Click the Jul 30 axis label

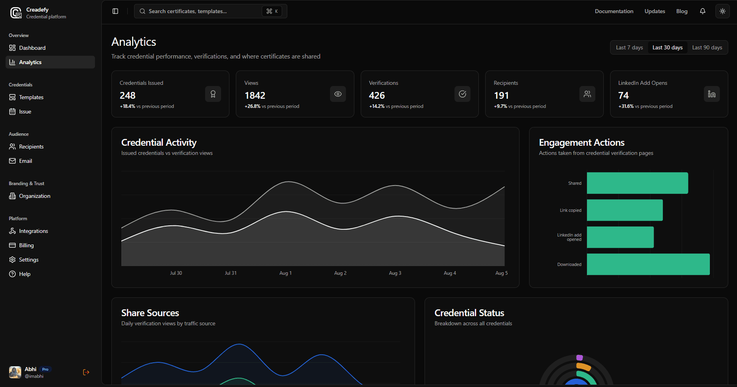(x=176, y=273)
